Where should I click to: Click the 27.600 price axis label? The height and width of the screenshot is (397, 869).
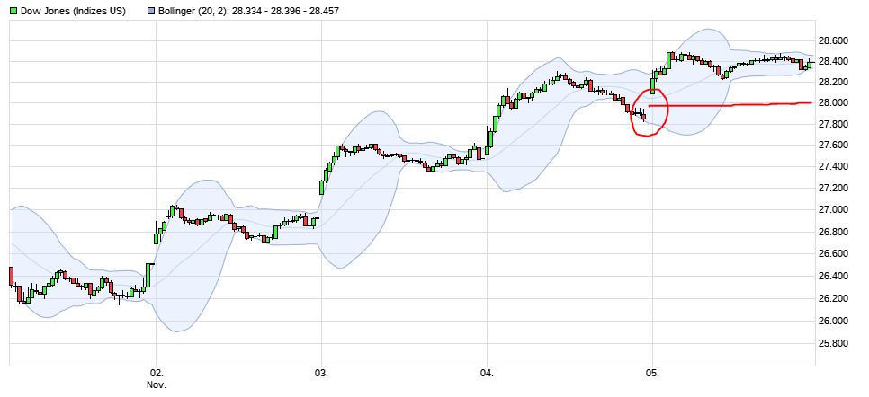[x=833, y=146]
